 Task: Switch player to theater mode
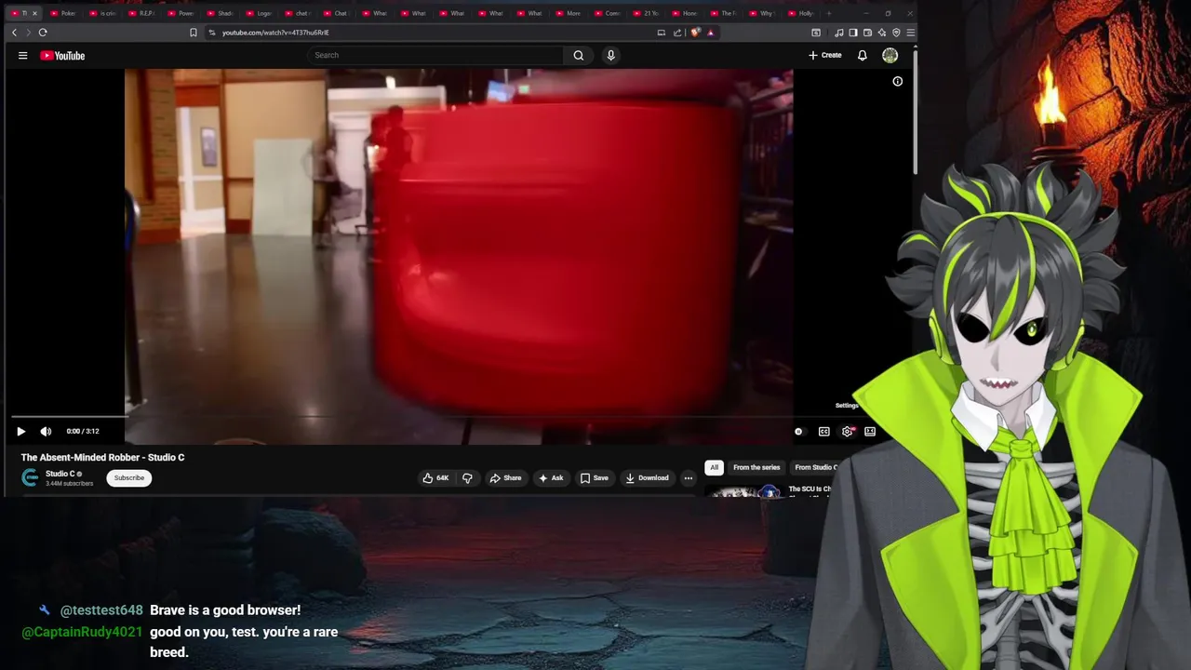tap(870, 432)
